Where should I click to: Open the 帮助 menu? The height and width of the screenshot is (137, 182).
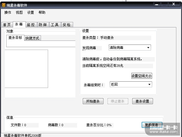42,12
